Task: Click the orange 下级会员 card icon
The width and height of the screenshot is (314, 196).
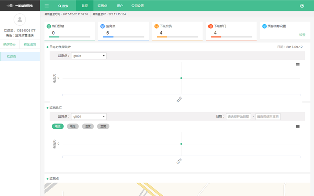Action: (157, 26)
